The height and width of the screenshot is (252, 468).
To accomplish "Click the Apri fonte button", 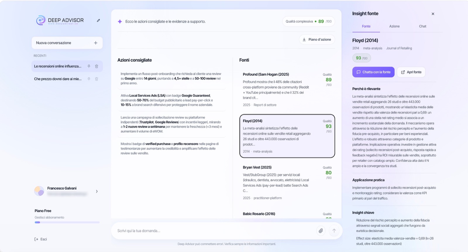I will click(x=411, y=72).
